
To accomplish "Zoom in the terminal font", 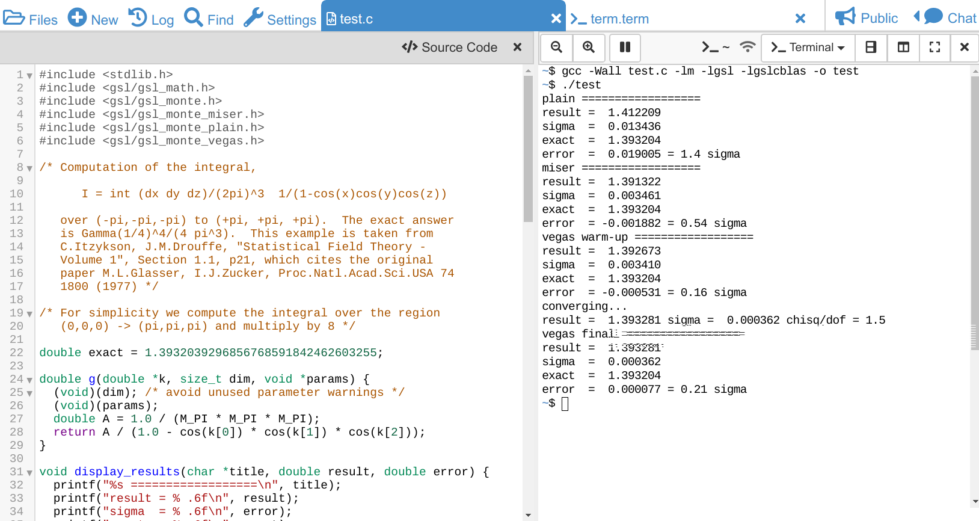I will [589, 47].
